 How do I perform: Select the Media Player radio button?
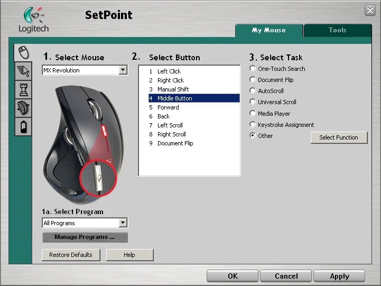point(253,113)
